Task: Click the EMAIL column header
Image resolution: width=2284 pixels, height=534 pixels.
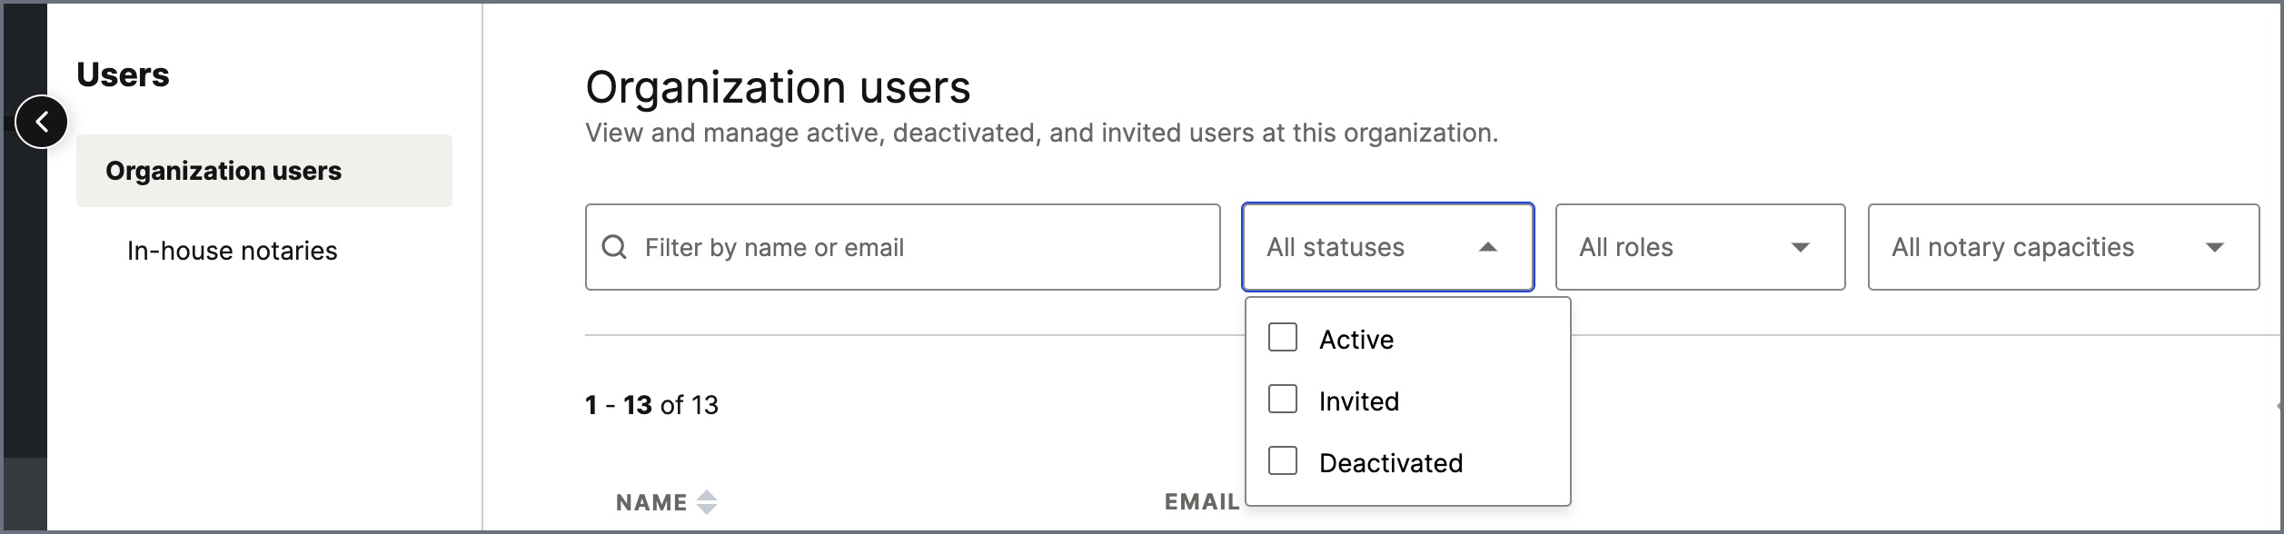Action: pos(1201,502)
